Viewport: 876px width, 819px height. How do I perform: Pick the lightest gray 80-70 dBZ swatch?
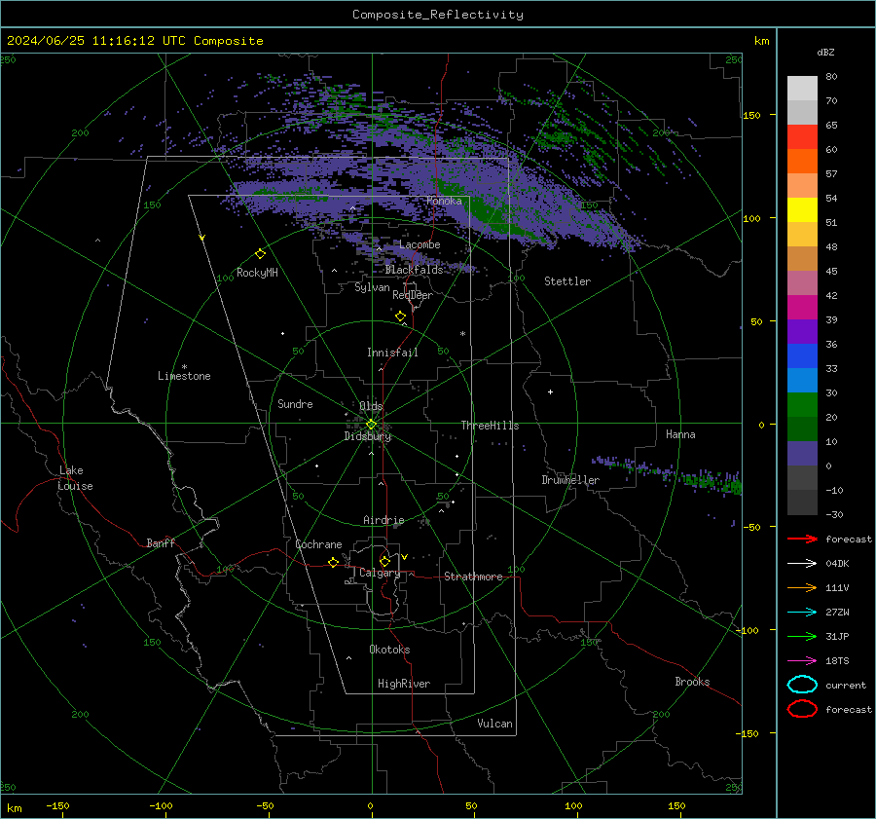tap(802, 89)
